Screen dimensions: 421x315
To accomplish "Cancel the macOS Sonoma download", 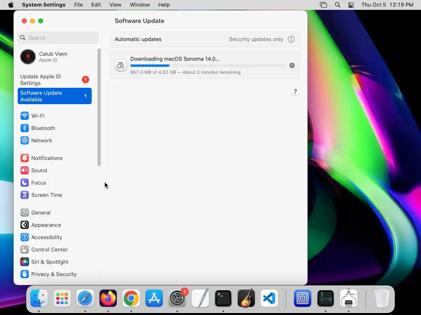I will (292, 66).
